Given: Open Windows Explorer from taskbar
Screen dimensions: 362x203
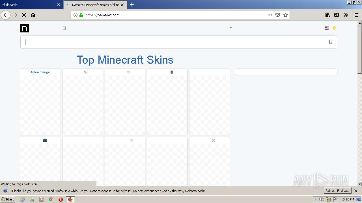Looking at the screenshot, I should click(32, 199).
